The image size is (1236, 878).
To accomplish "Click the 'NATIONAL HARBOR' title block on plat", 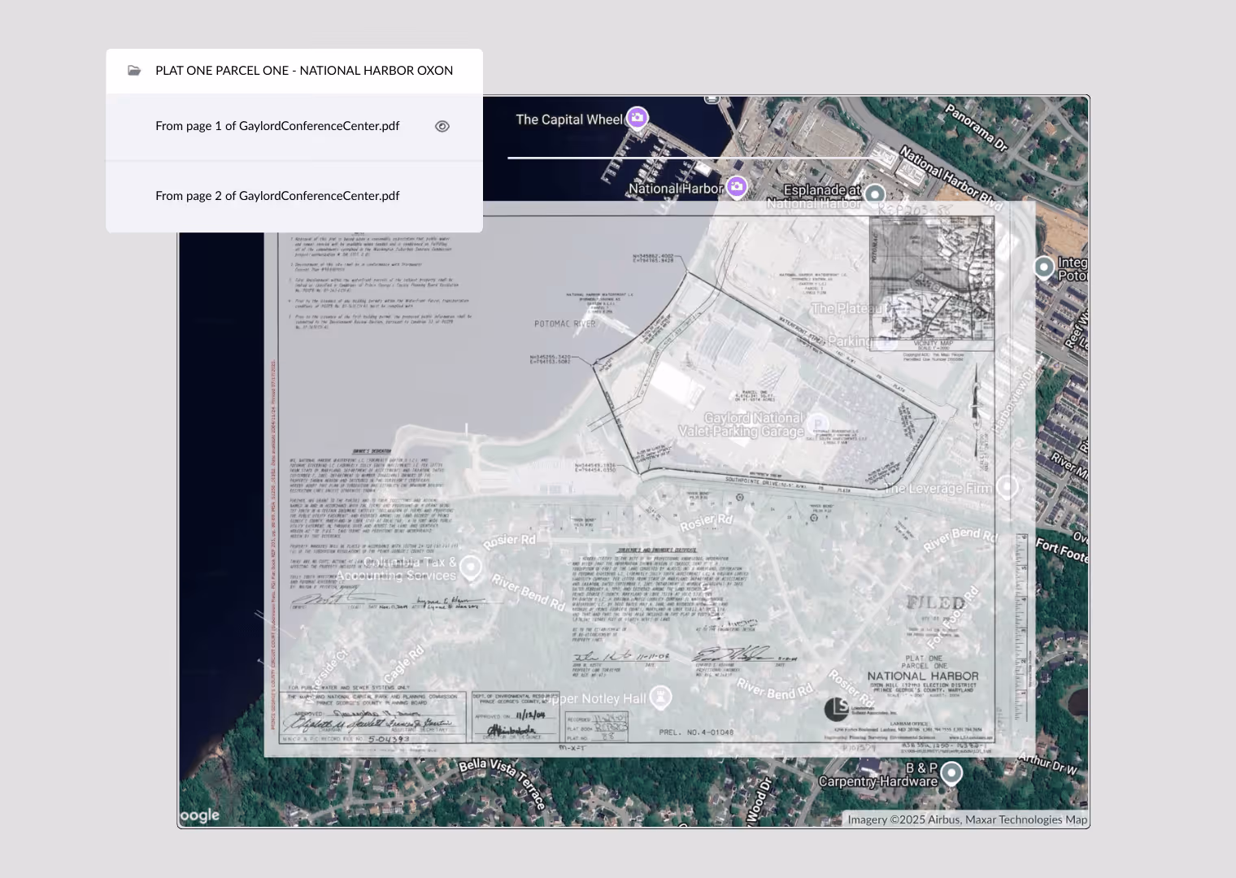I will pos(923,676).
